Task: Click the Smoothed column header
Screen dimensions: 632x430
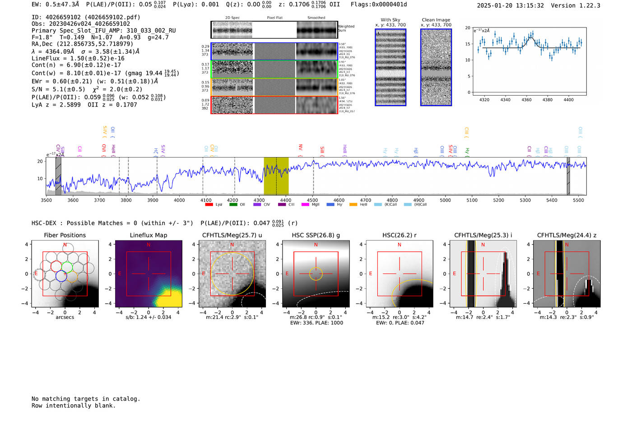Action: pyautogui.click(x=316, y=18)
